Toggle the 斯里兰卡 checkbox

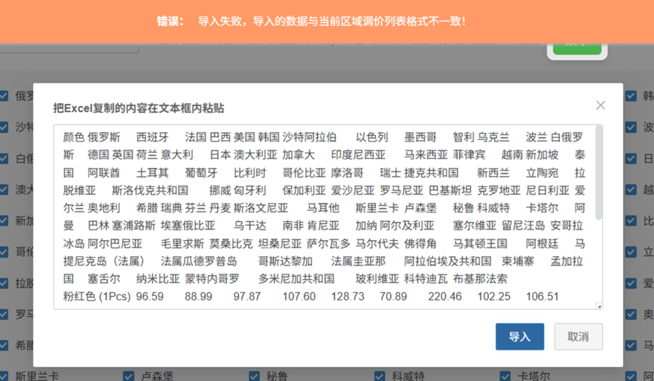click(x=4, y=376)
